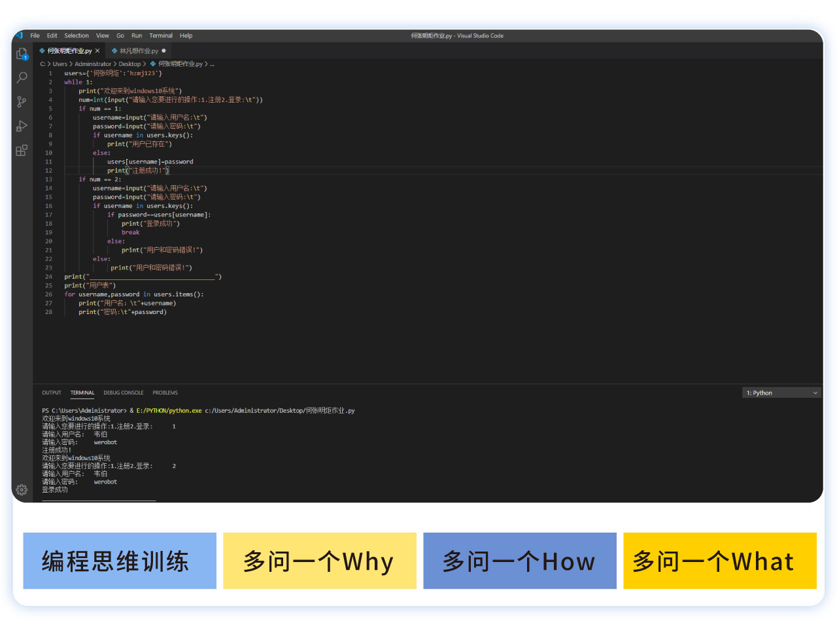Screen dimensions: 837x634
Task: Click line number 1 in the gutter
Action: tap(50, 73)
